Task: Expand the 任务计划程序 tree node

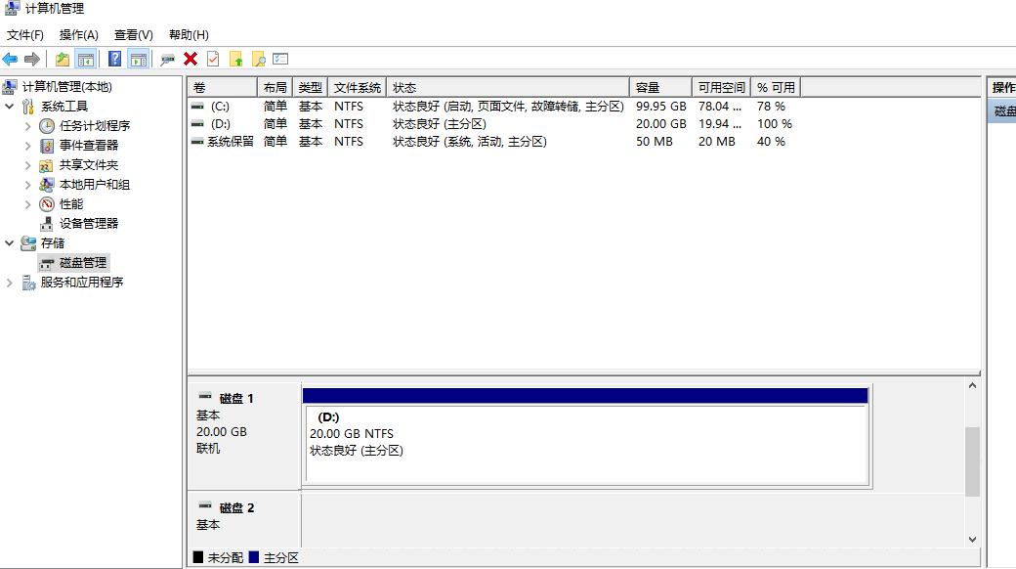Action: coord(28,126)
